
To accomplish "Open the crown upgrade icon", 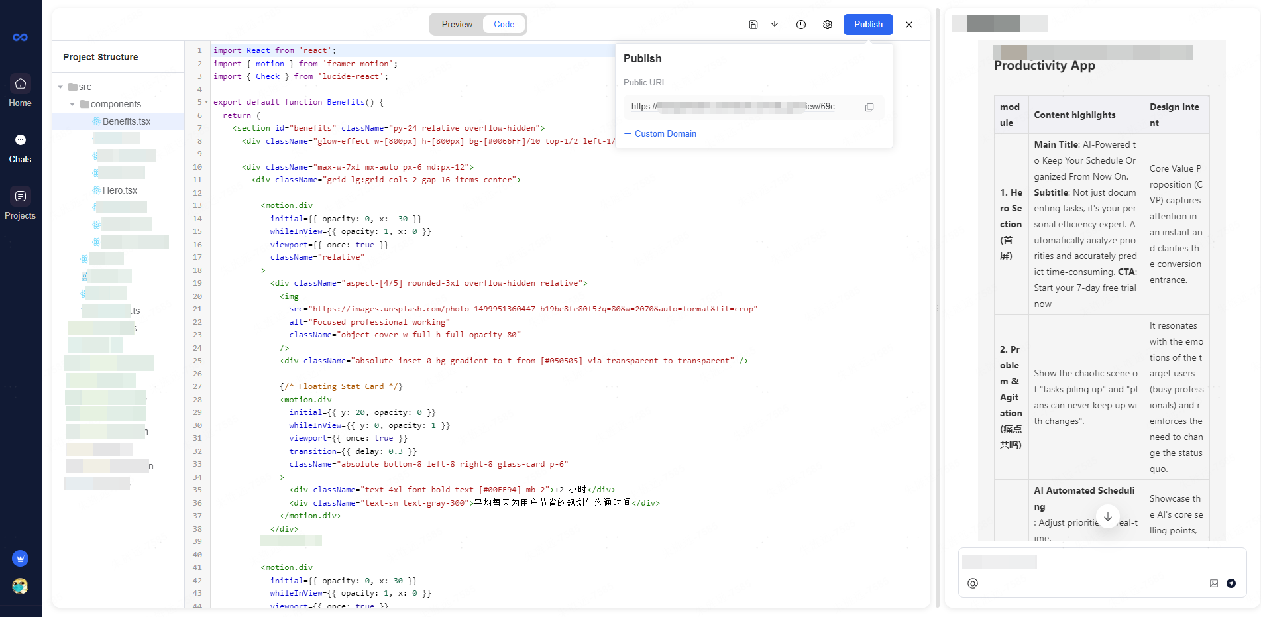I will (20, 558).
